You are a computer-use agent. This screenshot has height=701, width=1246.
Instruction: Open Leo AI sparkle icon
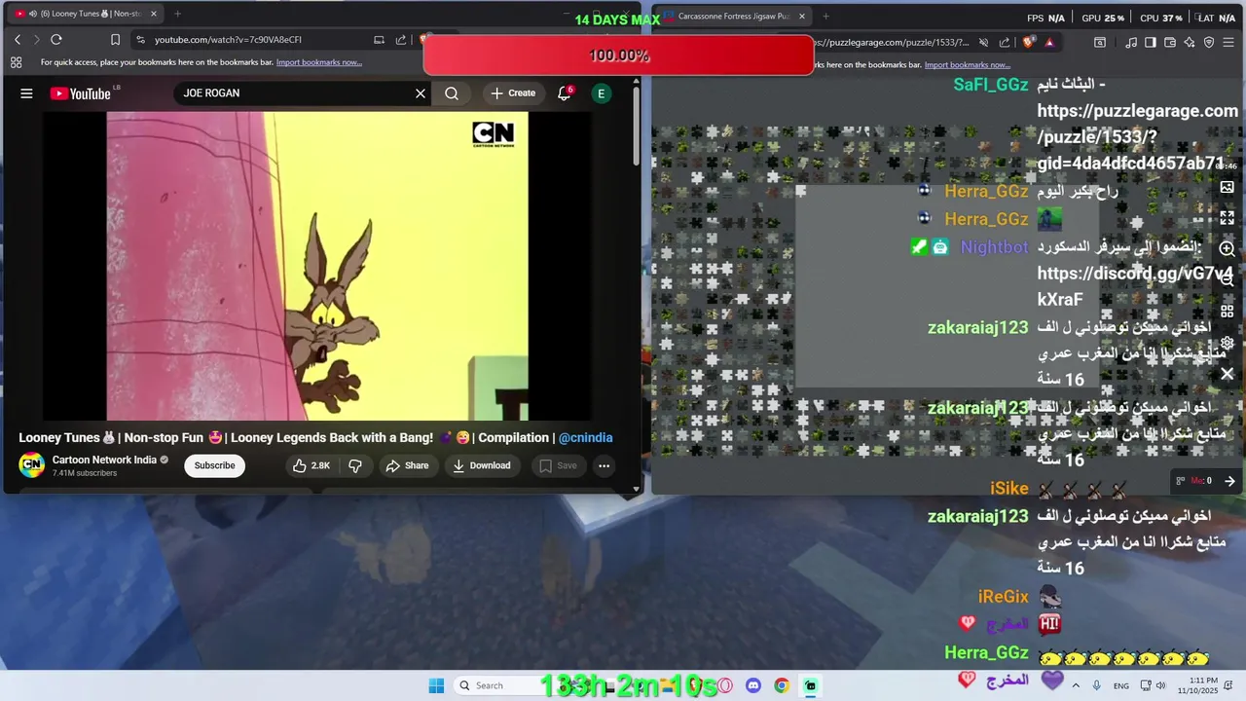pos(1190,43)
